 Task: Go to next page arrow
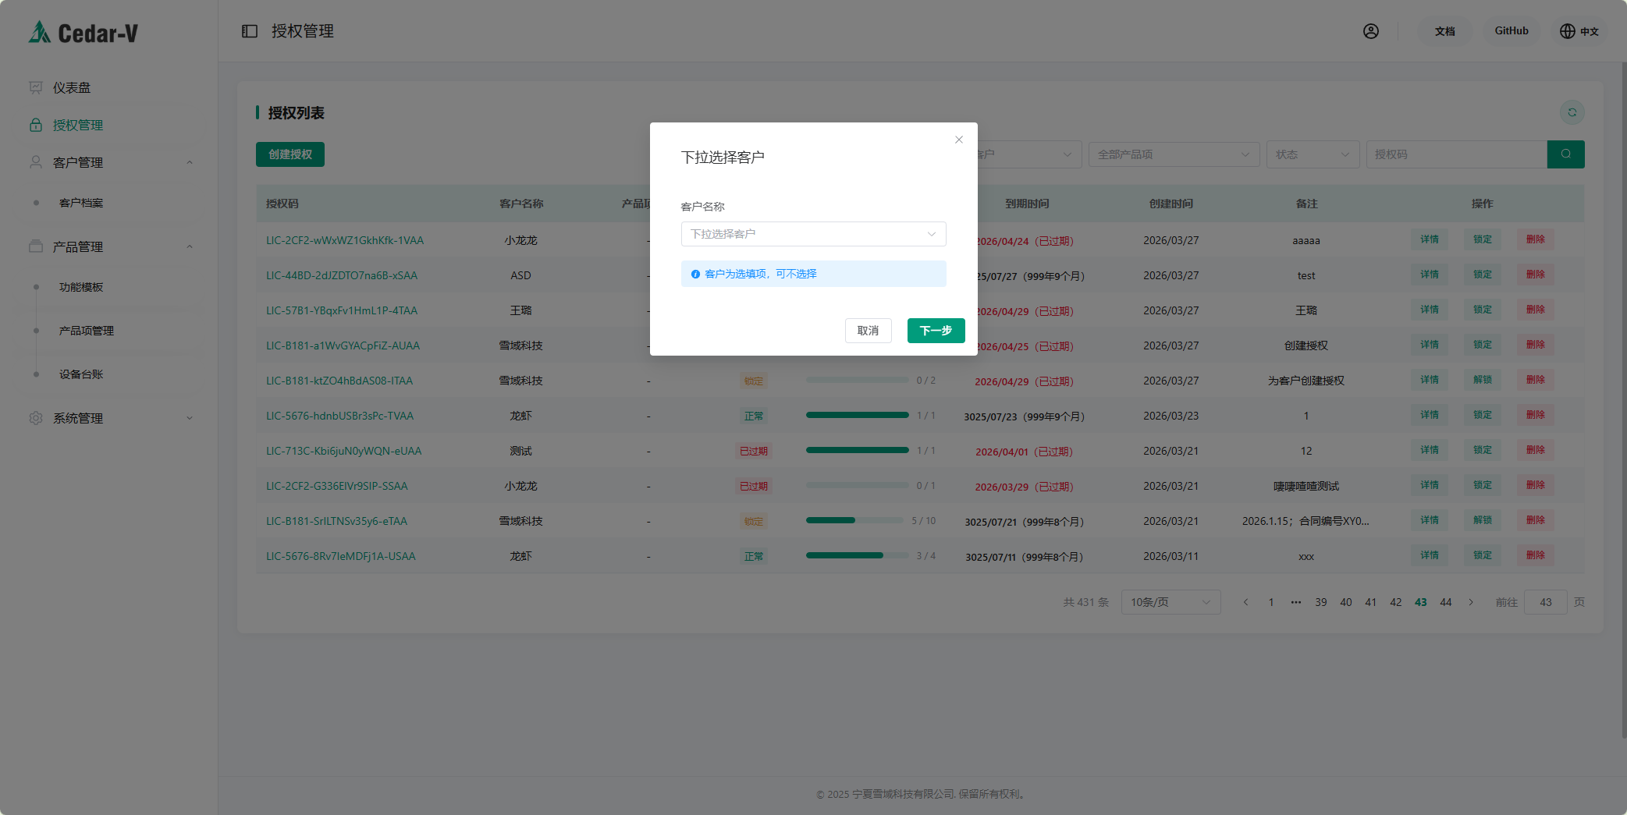[1471, 602]
